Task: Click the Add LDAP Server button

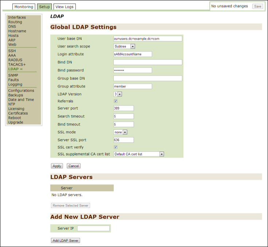Action: pos(66,240)
